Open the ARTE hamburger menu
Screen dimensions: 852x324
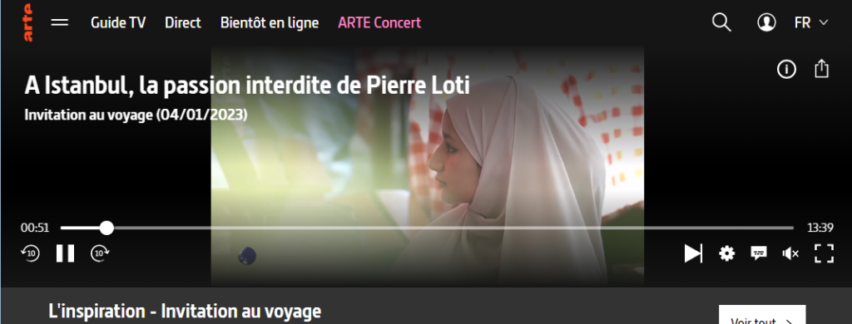coord(60,22)
